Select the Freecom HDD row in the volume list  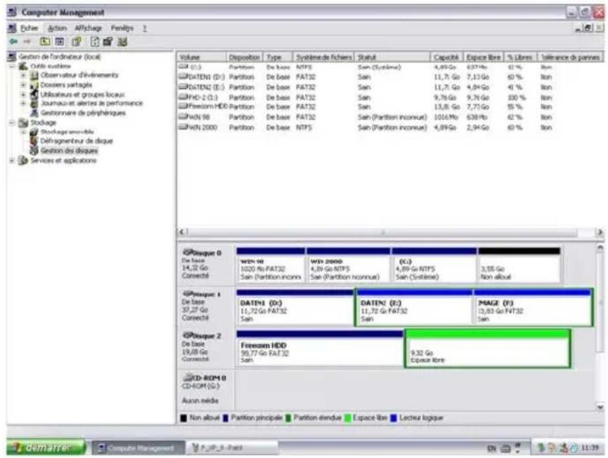(x=390, y=107)
